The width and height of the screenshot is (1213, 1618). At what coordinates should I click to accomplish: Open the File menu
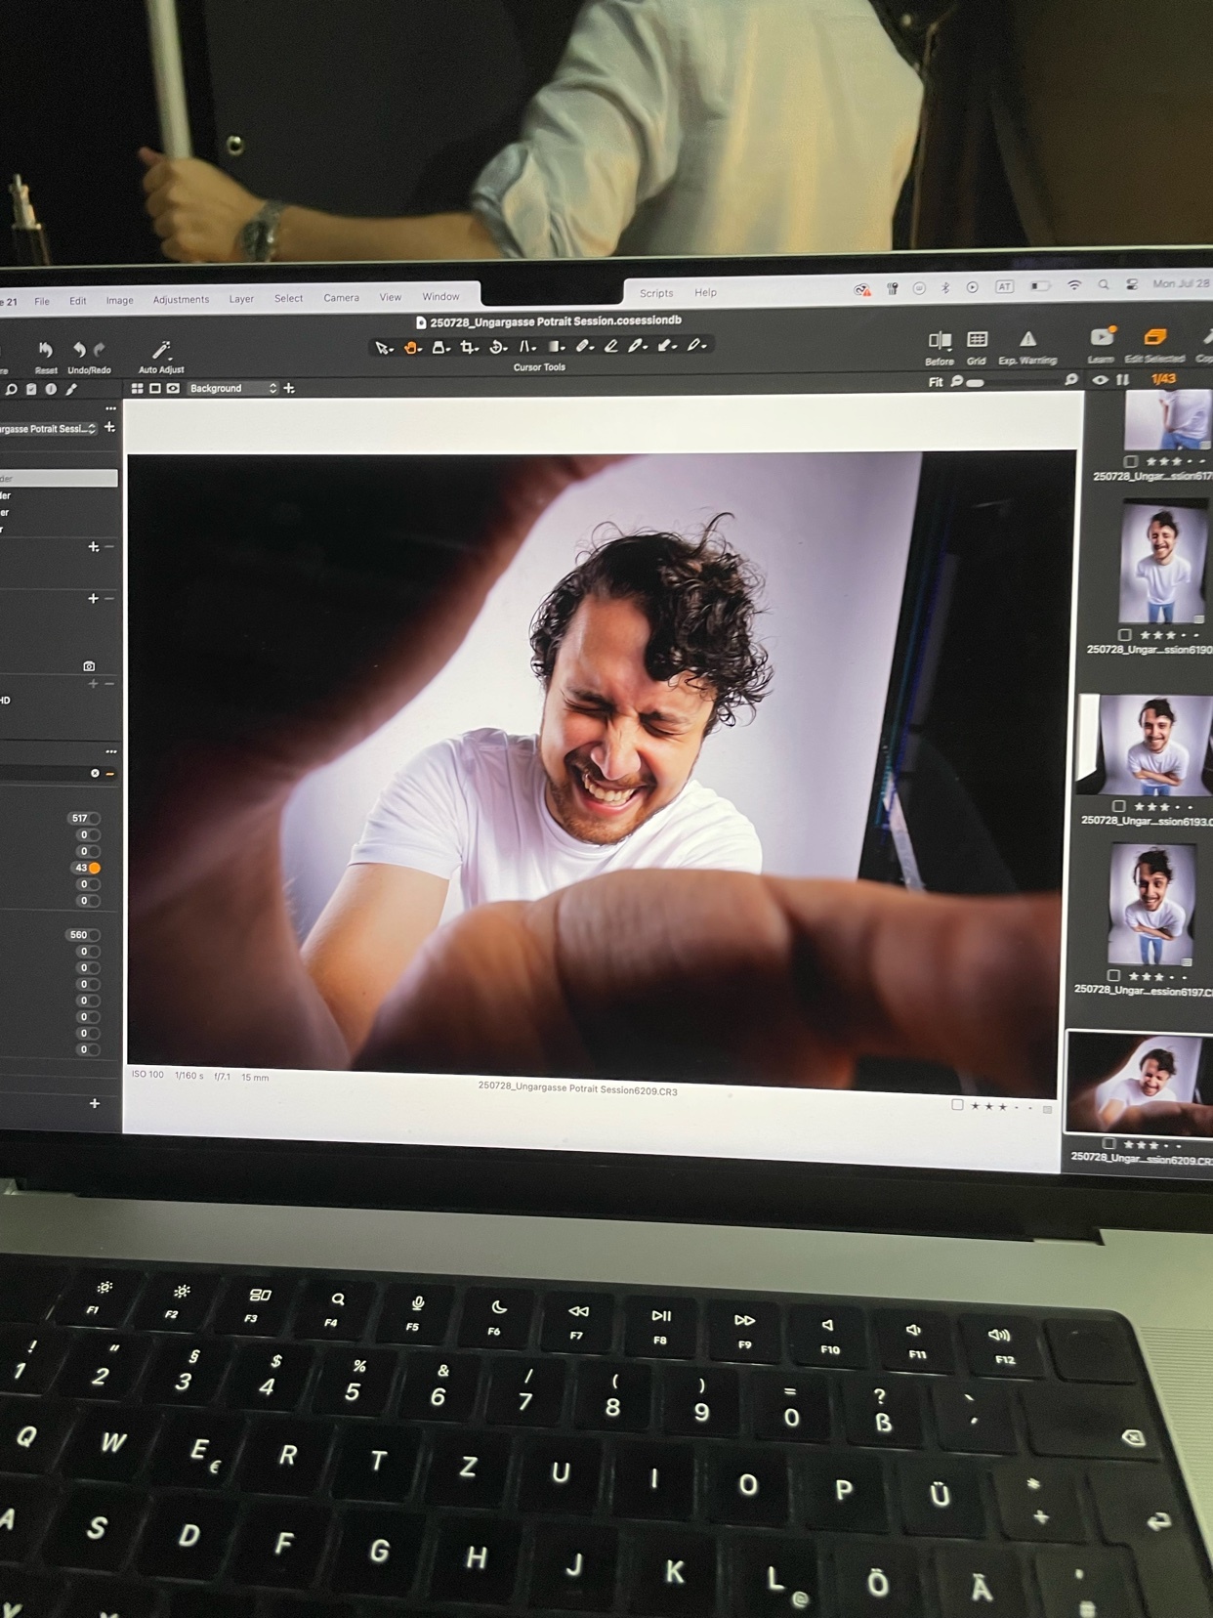click(42, 301)
